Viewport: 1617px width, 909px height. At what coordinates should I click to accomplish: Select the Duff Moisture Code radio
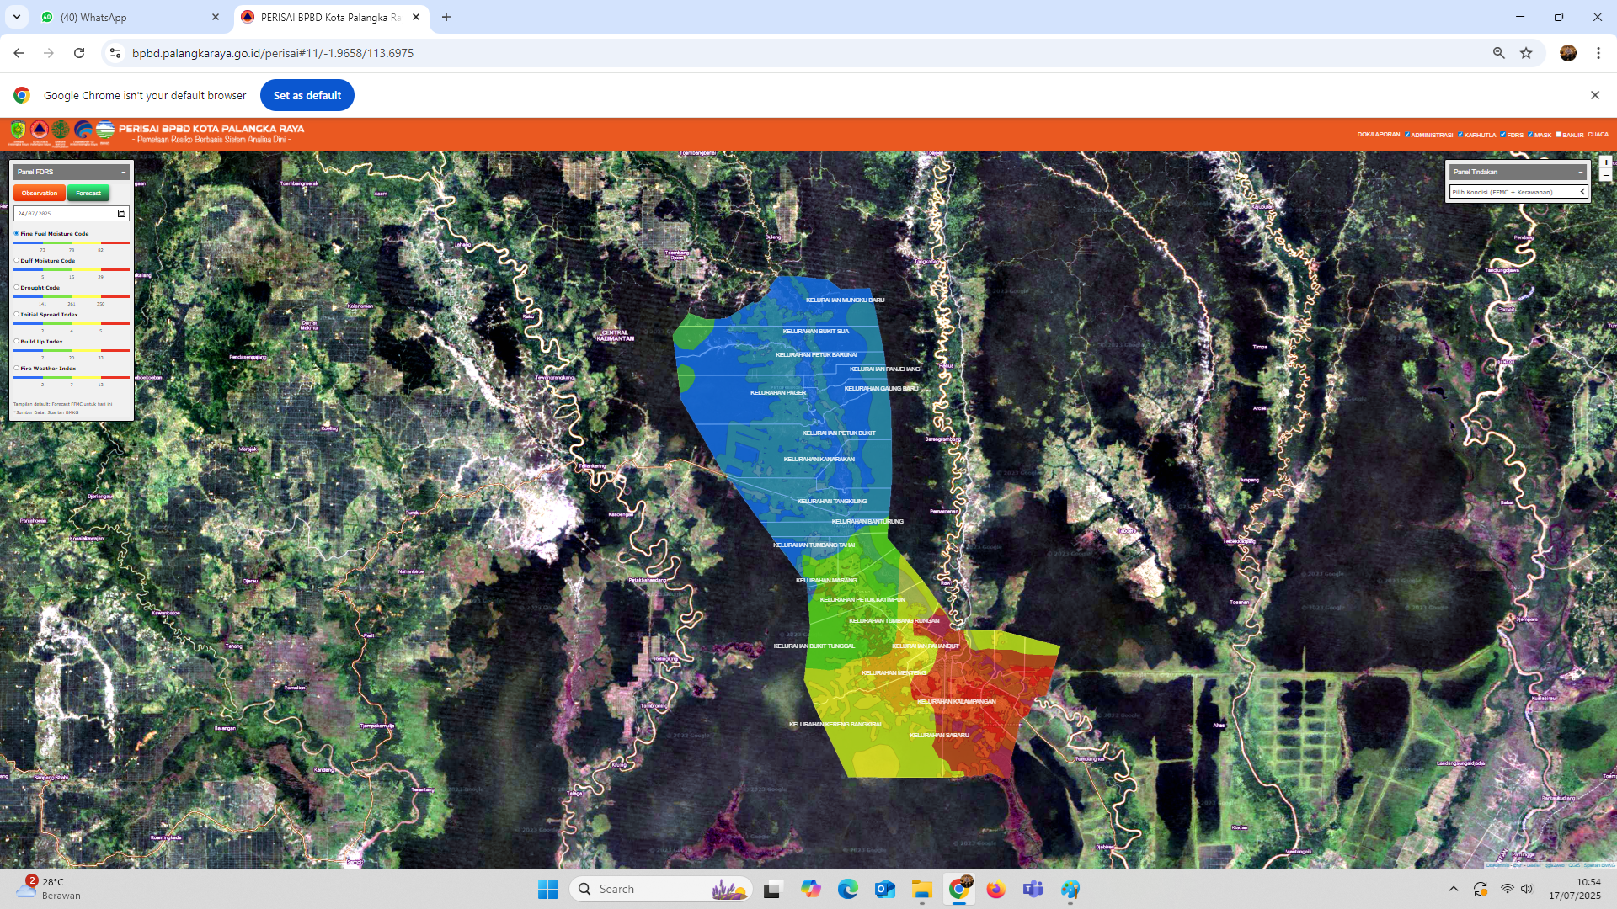pyautogui.click(x=16, y=260)
